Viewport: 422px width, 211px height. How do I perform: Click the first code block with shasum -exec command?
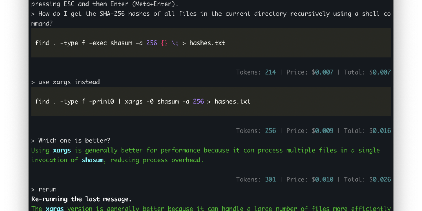tap(211, 43)
